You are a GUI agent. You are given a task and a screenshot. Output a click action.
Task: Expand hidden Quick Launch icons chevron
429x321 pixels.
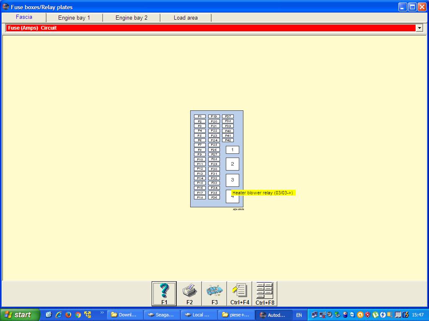point(102,313)
